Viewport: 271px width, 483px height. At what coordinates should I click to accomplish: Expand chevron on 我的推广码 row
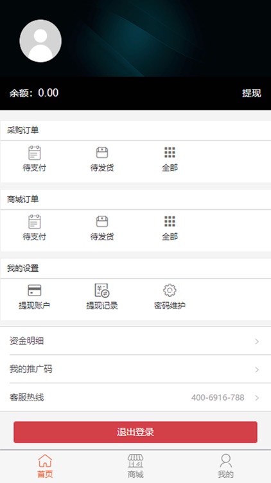(257, 370)
